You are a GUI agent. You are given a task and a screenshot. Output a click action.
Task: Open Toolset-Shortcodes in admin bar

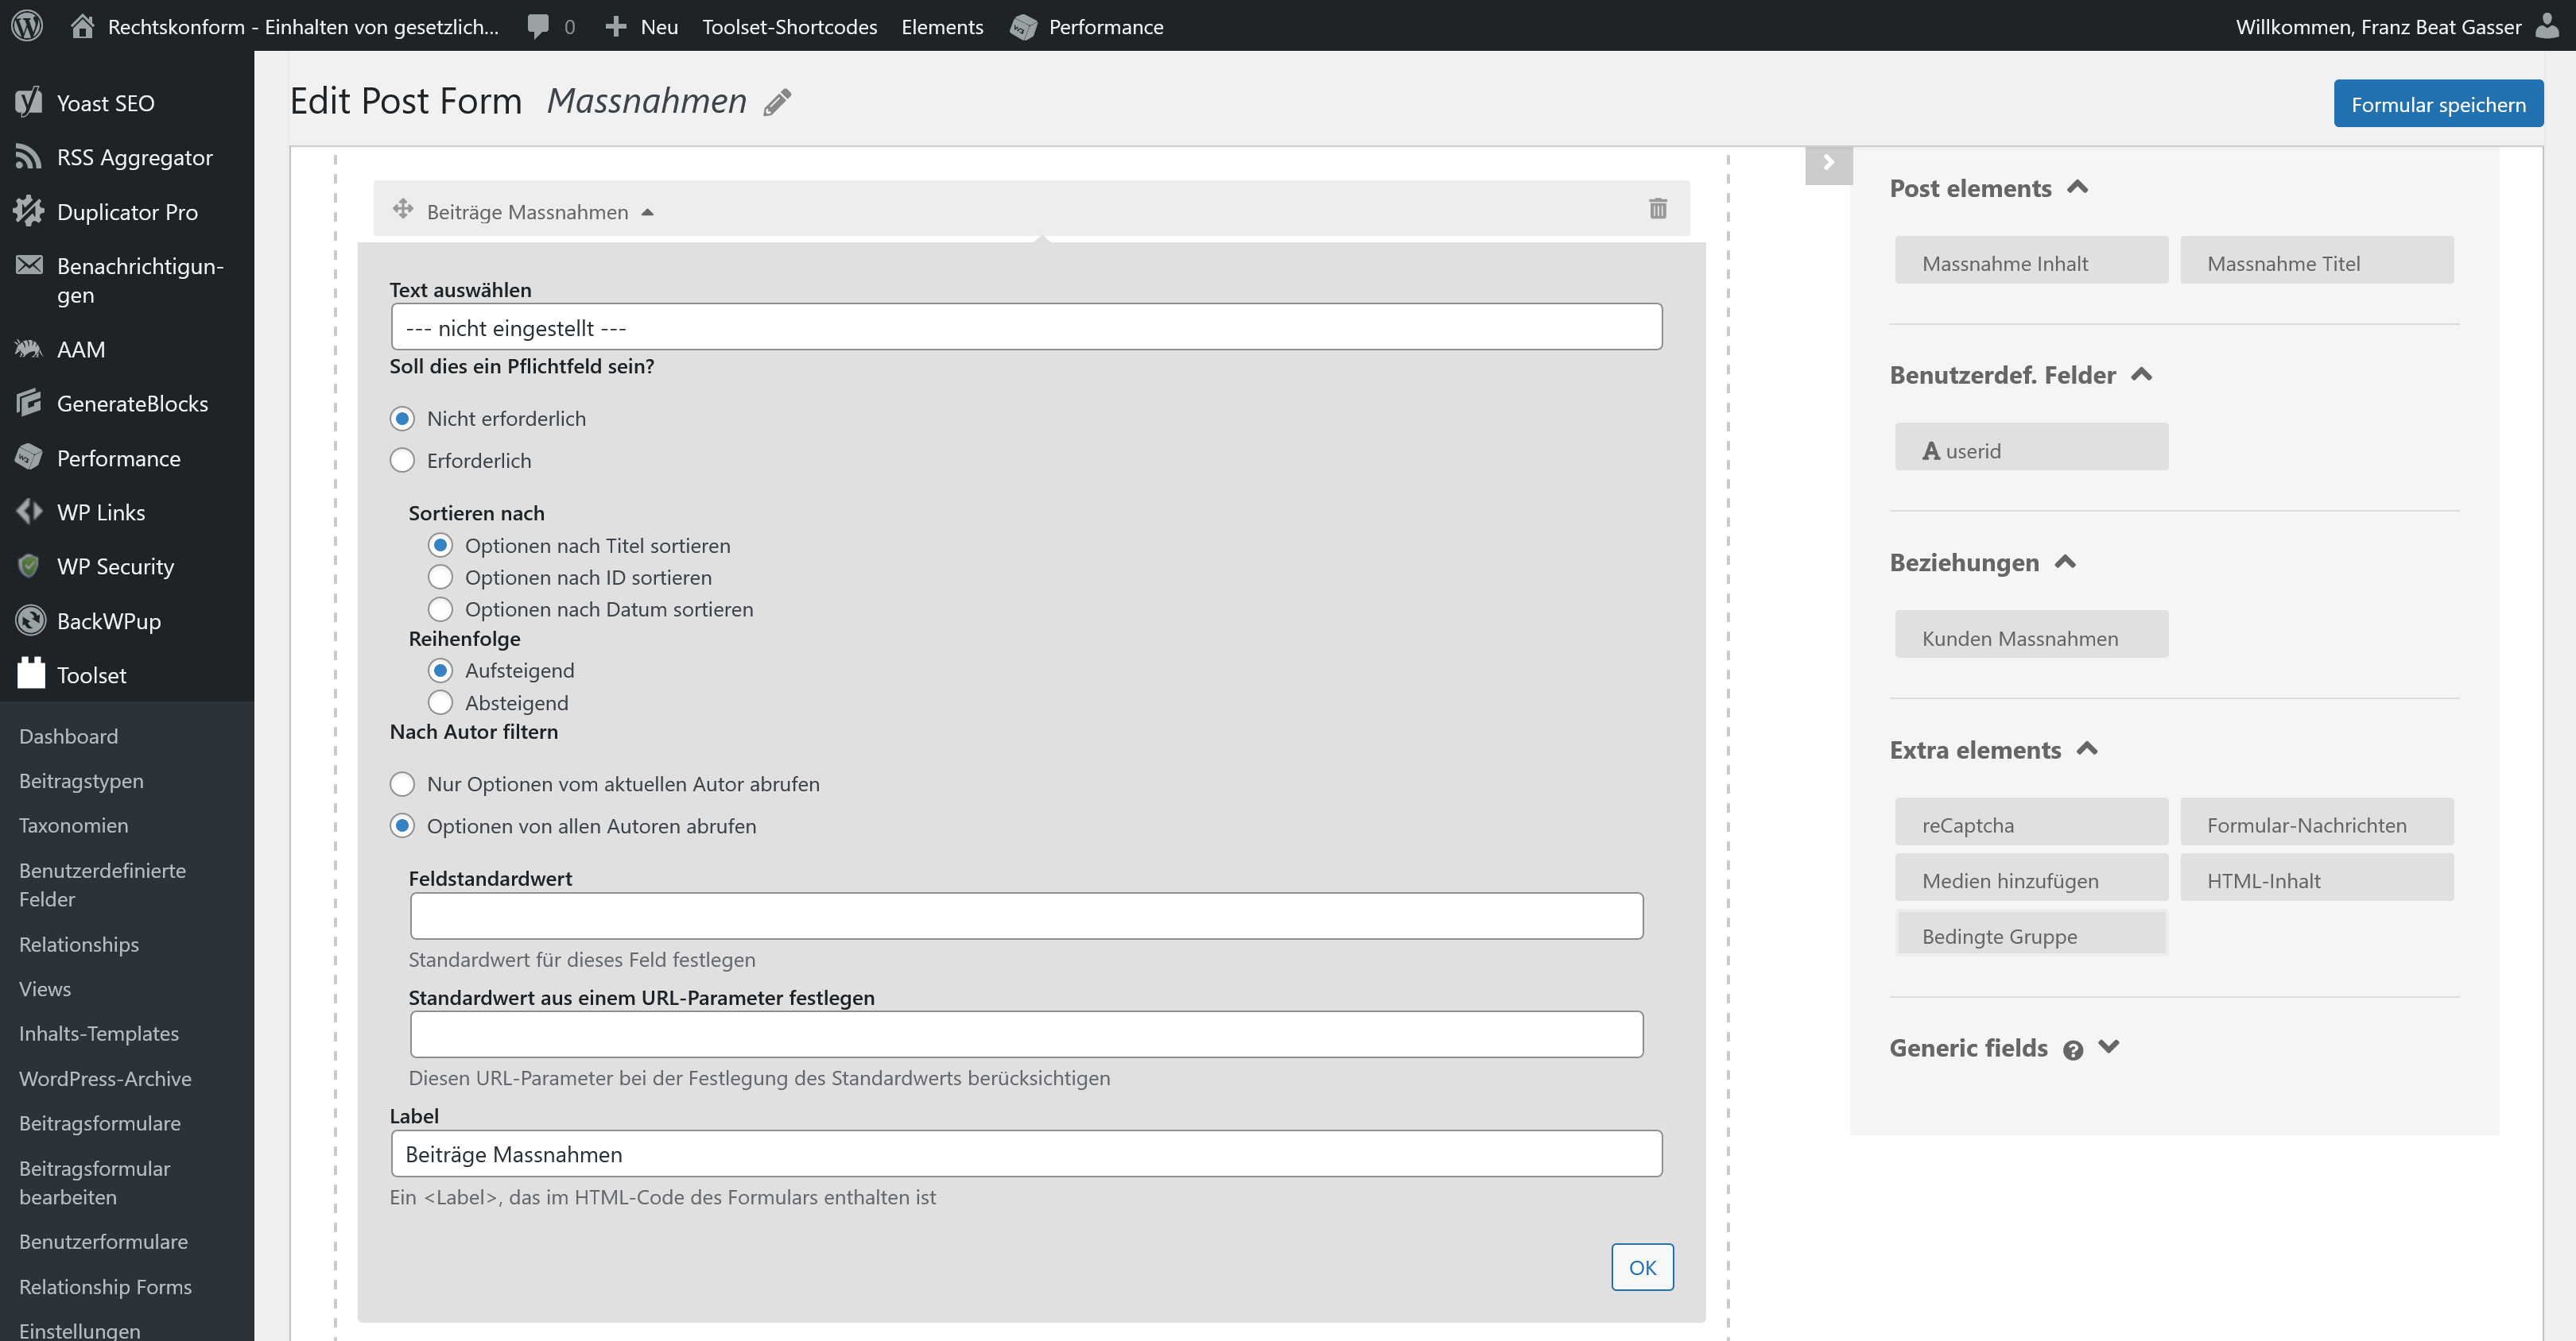(x=789, y=27)
